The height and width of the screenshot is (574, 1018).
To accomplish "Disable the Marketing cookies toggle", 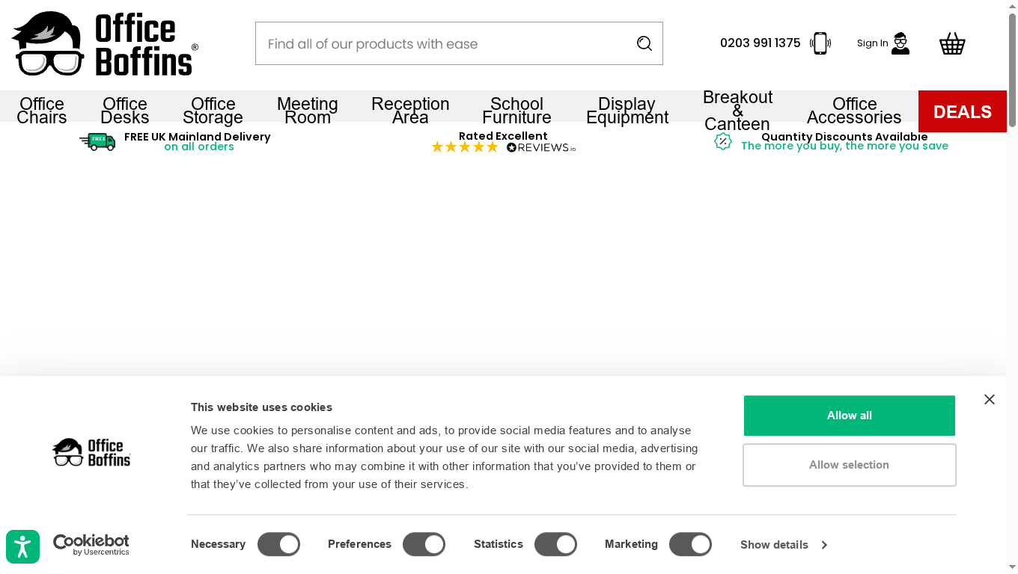I will point(690,544).
